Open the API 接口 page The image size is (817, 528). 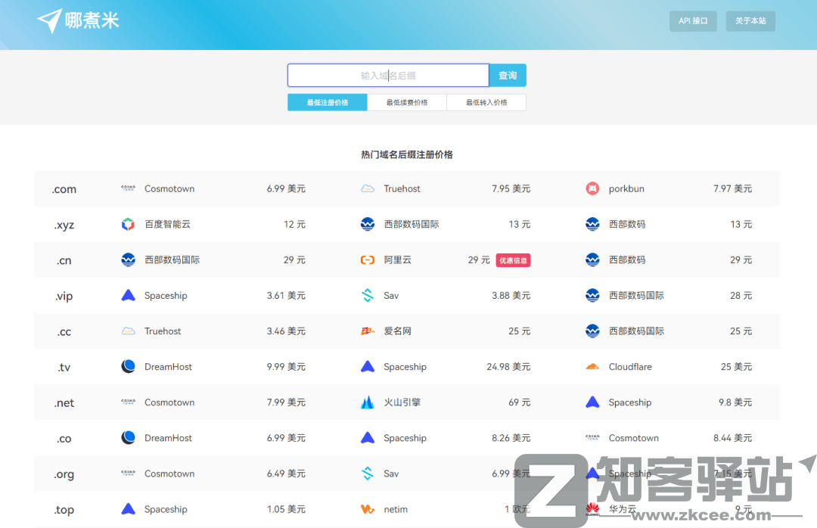pyautogui.click(x=692, y=20)
